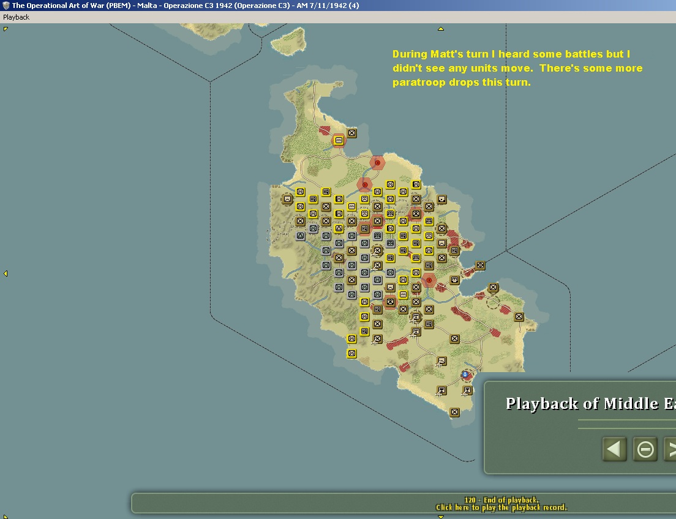Select the brown HQ unit with dashed ring
Image resolution: width=676 pixels, height=519 pixels.
(454, 250)
